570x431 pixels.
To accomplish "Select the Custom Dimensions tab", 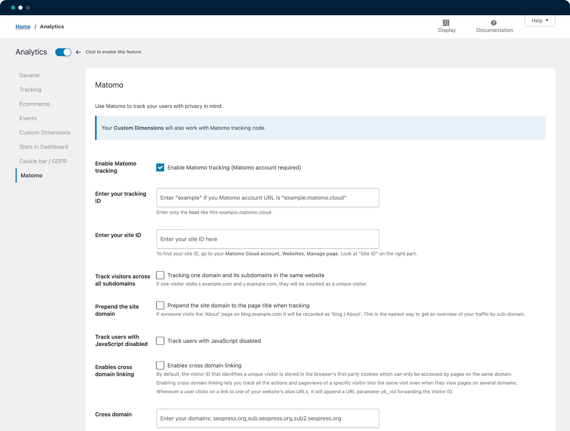I will [x=45, y=133].
